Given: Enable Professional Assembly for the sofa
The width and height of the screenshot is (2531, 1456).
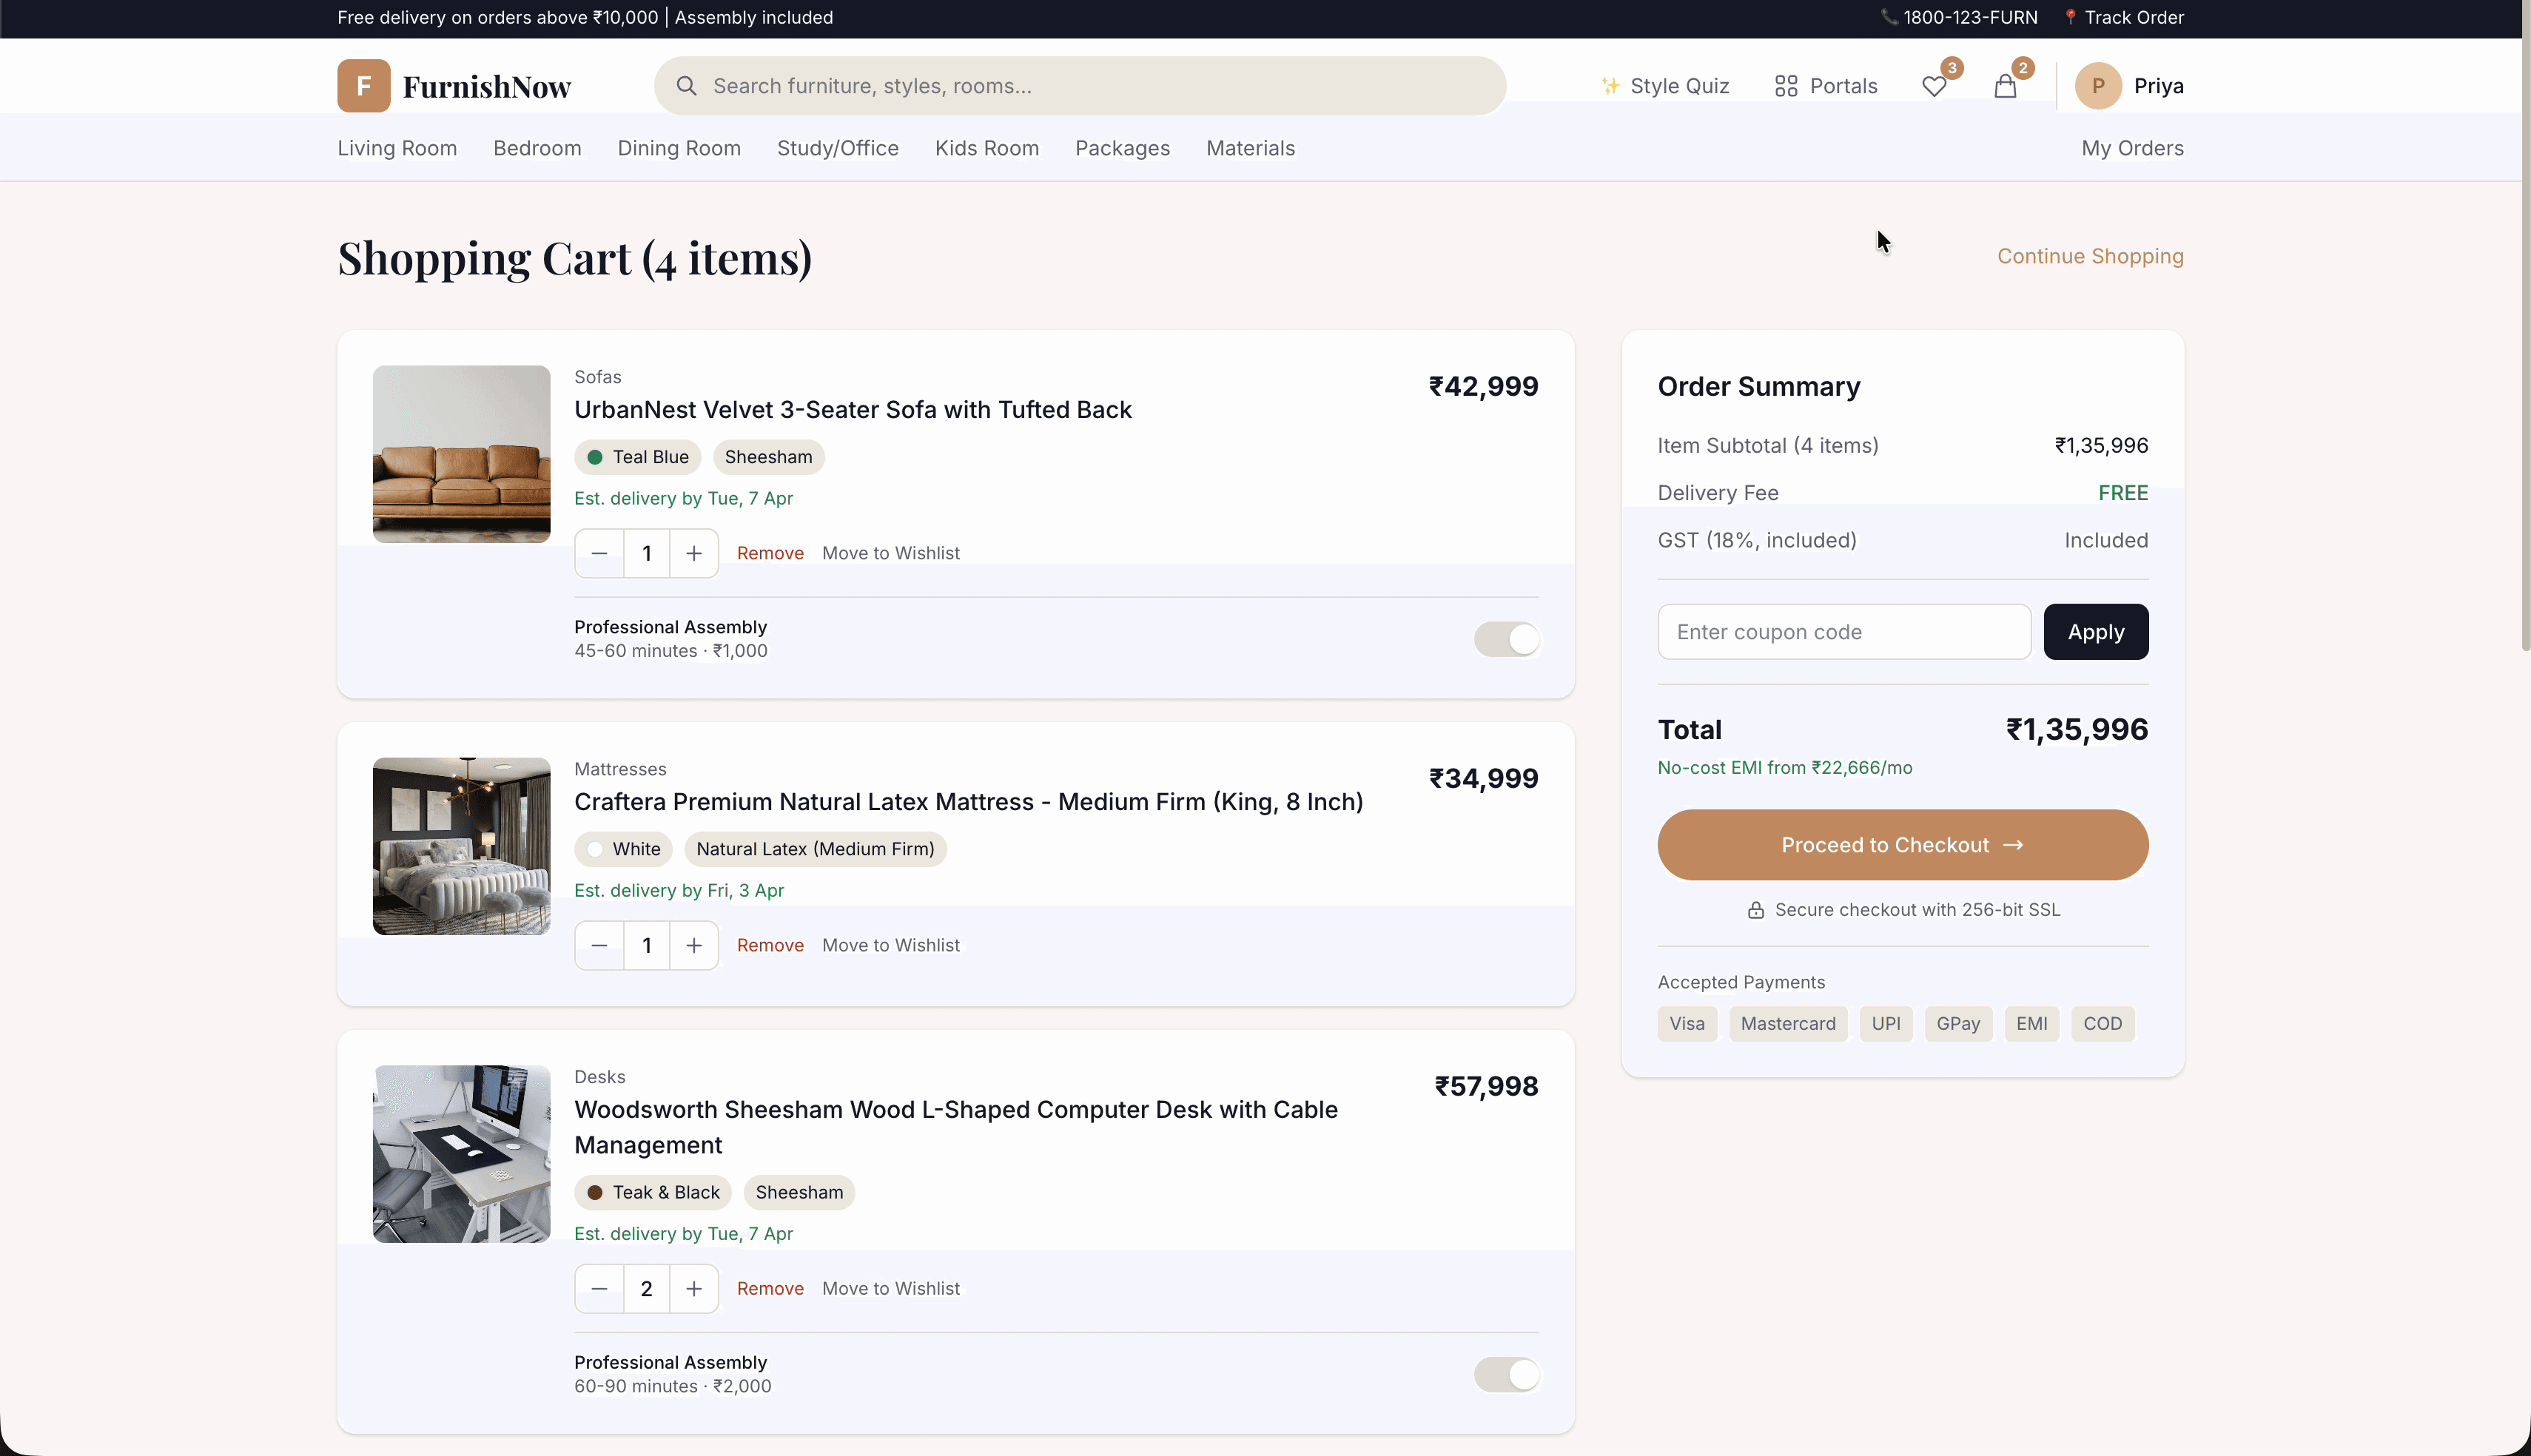Looking at the screenshot, I should [x=1507, y=639].
